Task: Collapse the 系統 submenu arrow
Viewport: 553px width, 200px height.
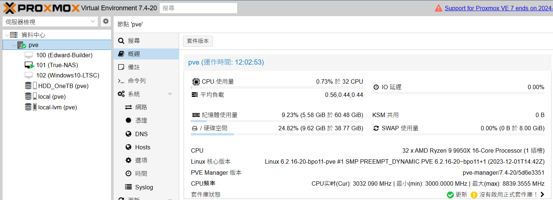Action: coord(170,94)
